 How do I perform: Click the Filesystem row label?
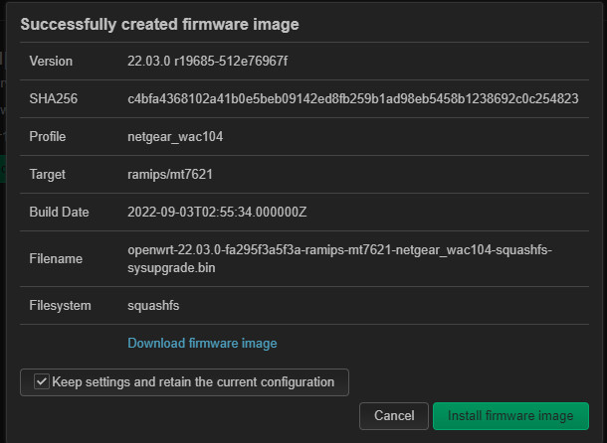pos(60,305)
